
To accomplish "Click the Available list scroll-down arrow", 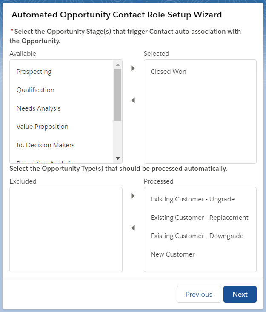I will pos(118,159).
